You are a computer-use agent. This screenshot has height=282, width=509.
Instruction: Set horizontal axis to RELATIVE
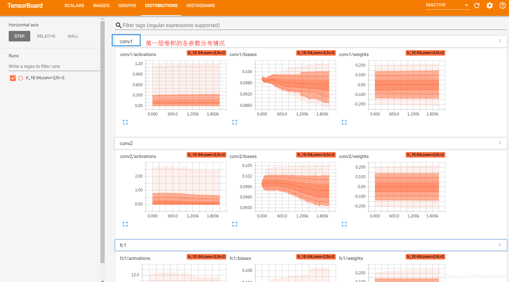tap(46, 36)
